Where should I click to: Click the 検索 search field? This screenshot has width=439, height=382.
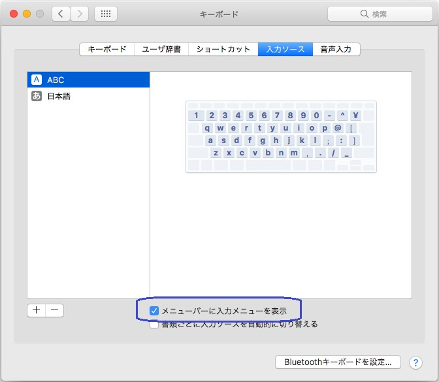379,14
